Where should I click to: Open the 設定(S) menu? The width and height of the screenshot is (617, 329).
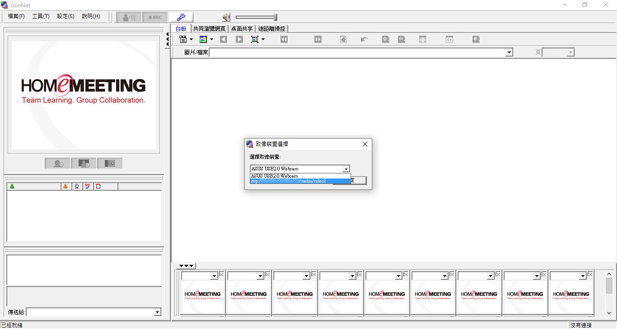65,16
